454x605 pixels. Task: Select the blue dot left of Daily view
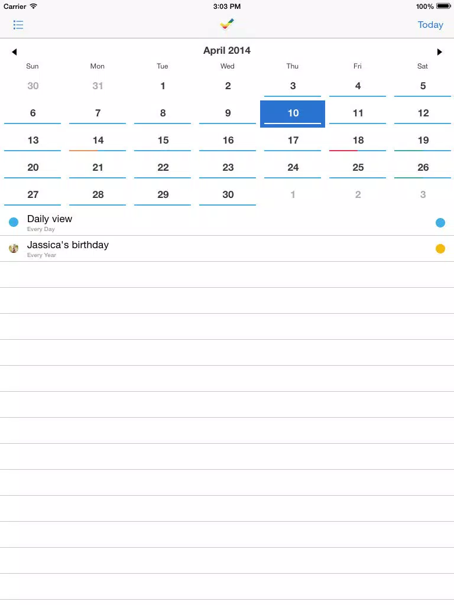[x=14, y=222]
